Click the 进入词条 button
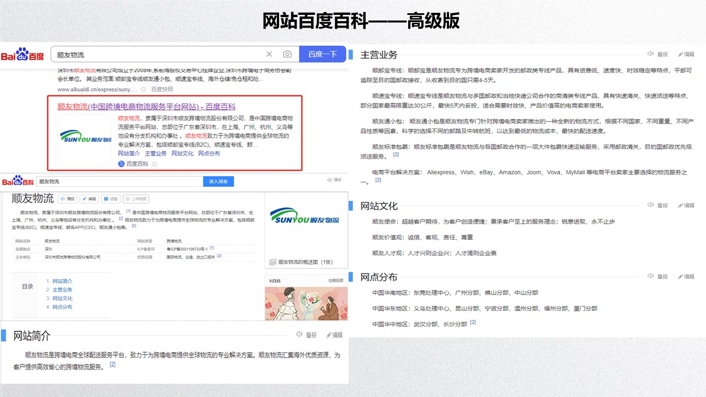This screenshot has width=706, height=397. tap(218, 181)
